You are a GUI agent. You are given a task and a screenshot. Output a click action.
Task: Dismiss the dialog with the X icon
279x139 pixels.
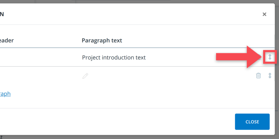tap(264, 14)
